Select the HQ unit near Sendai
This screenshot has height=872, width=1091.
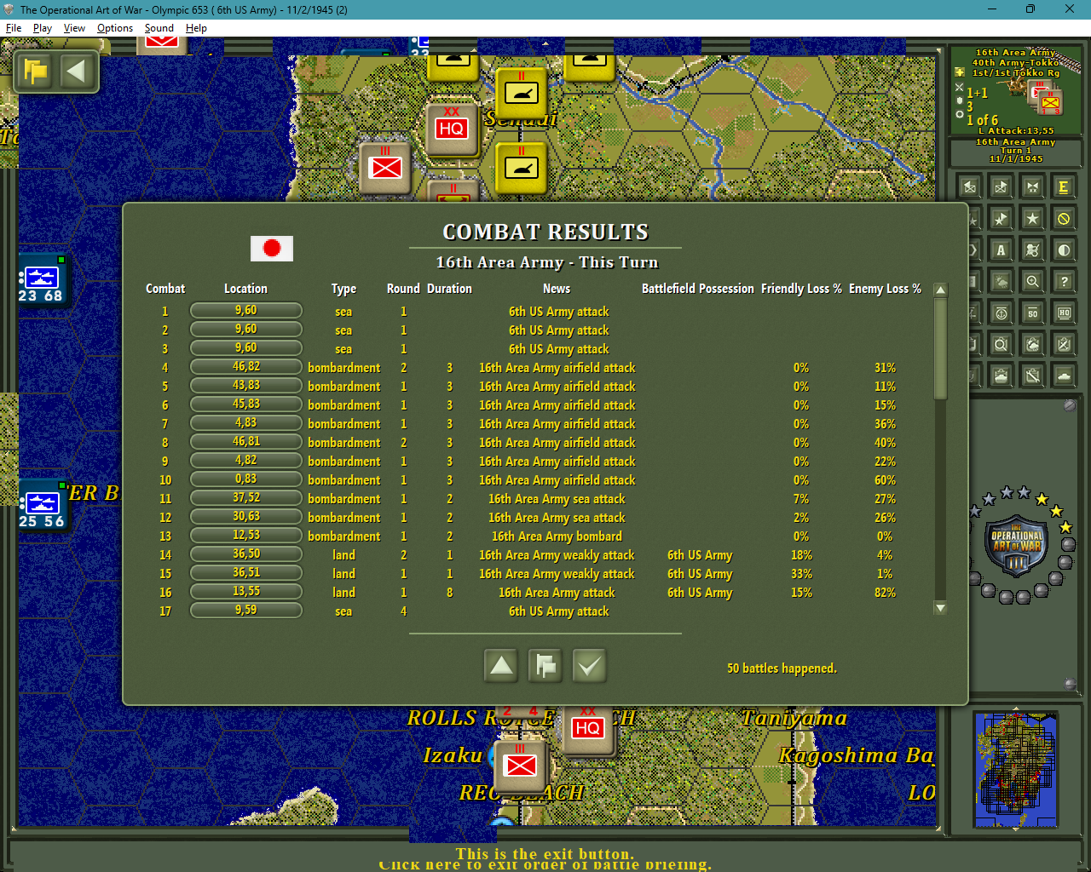(452, 129)
